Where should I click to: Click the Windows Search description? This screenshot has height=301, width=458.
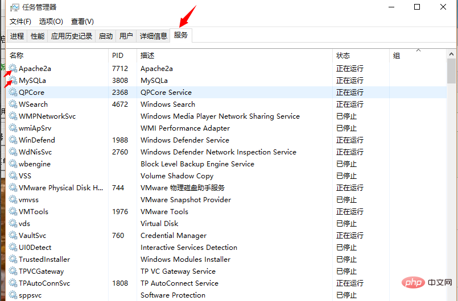[168, 104]
